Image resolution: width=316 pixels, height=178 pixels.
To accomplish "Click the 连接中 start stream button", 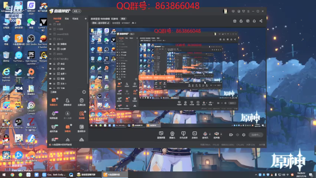I will tap(256, 135).
